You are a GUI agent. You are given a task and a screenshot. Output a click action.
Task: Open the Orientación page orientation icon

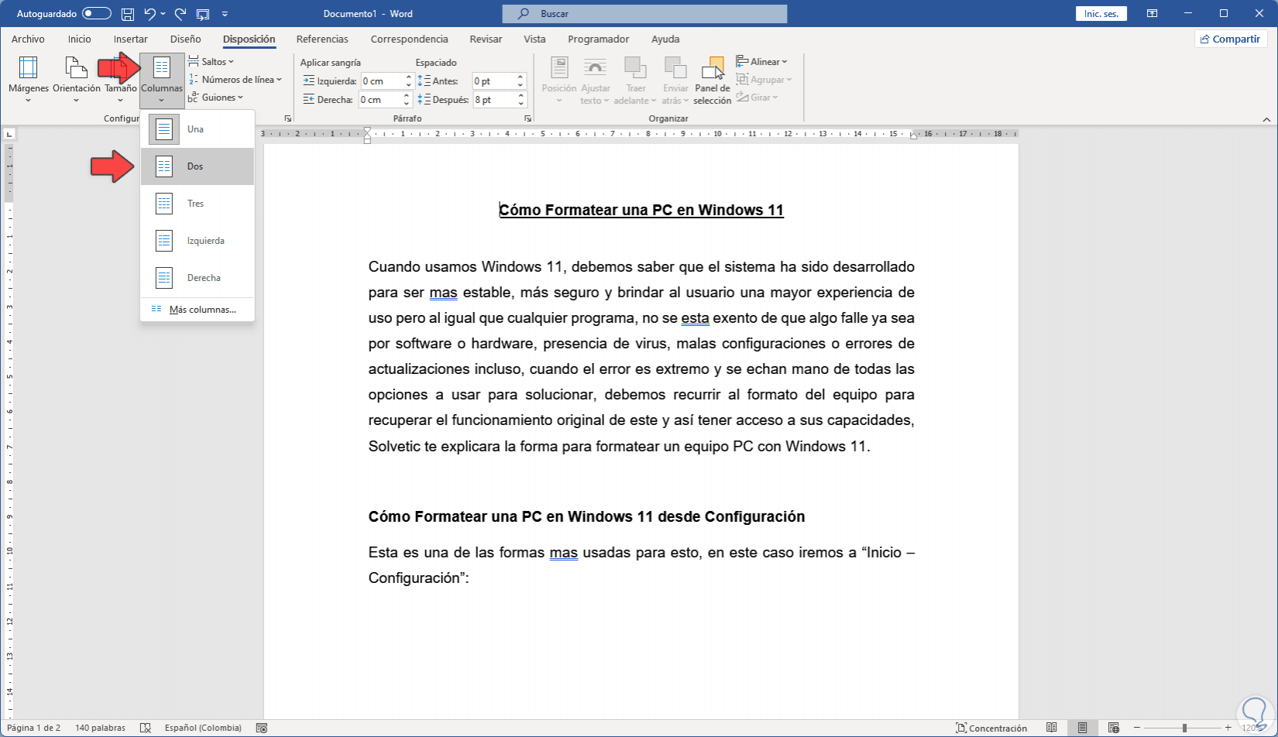(76, 68)
